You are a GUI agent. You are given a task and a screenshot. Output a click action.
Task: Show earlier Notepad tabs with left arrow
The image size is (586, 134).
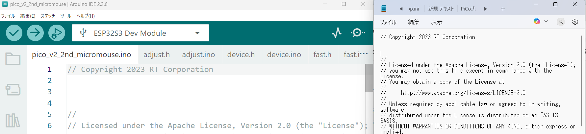pyautogui.click(x=401, y=9)
